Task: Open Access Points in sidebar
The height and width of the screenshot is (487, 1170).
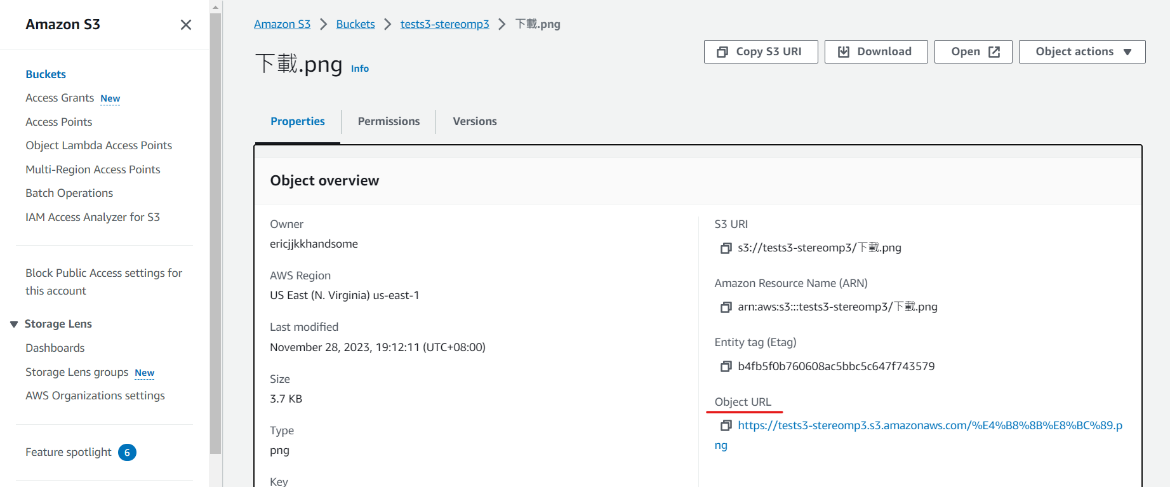Action: click(59, 122)
